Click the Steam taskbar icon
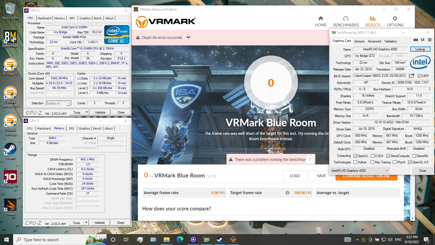The width and height of the screenshot is (435, 245). (x=220, y=240)
